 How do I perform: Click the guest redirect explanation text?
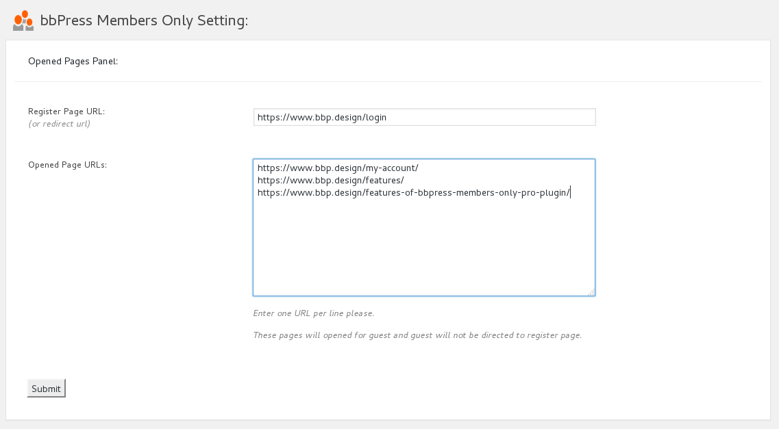pos(416,335)
